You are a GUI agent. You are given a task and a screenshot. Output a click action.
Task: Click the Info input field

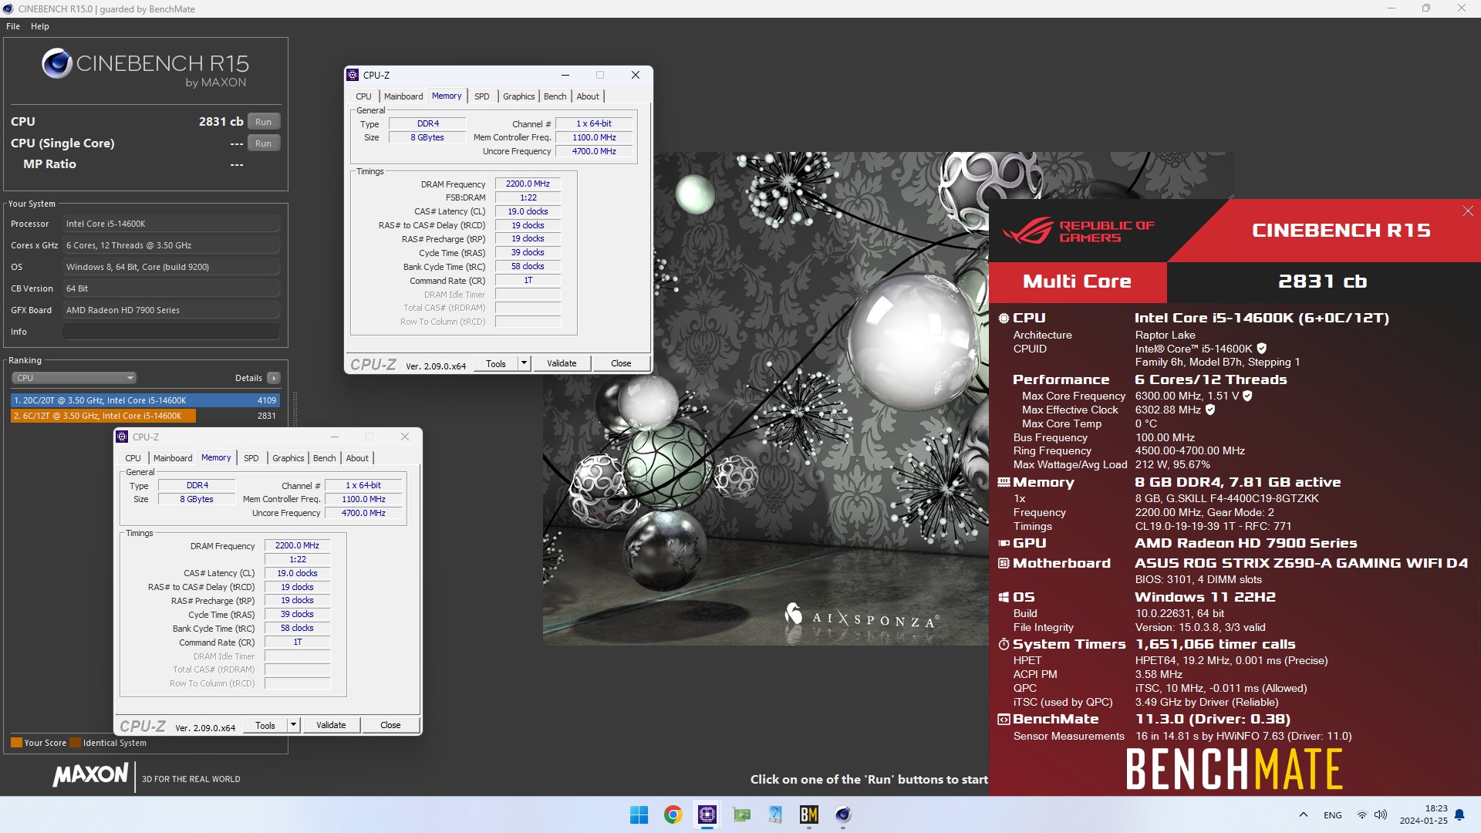click(170, 332)
